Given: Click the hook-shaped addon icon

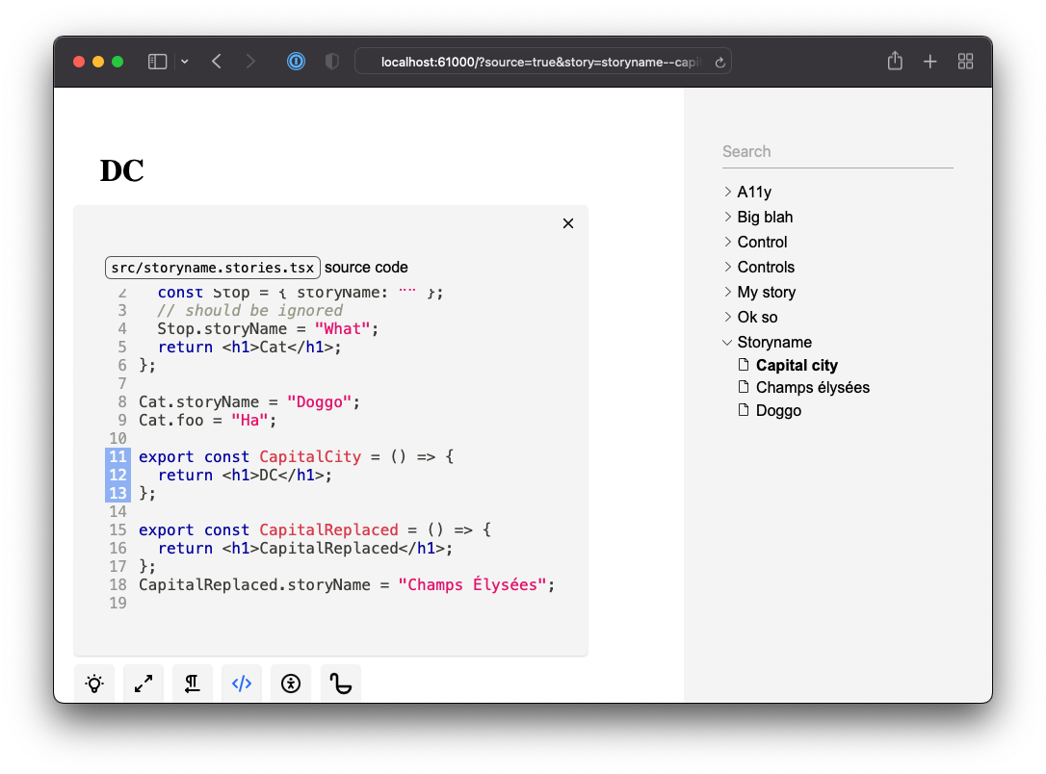Looking at the screenshot, I should point(340,684).
